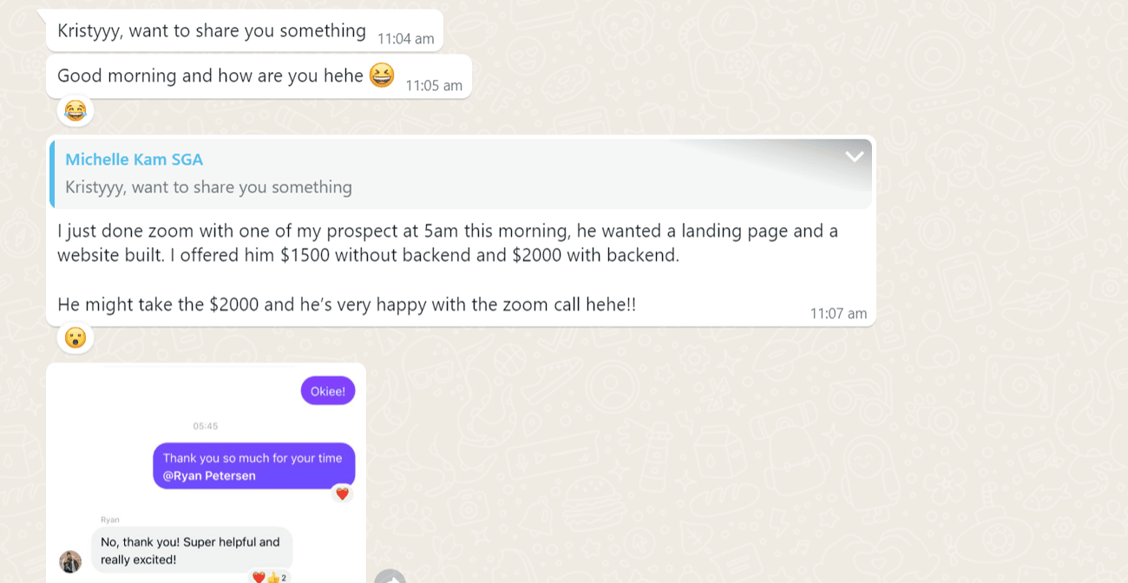Click the 'Okiee!' purple bubble
The width and height of the screenshot is (1128, 583).
[328, 390]
